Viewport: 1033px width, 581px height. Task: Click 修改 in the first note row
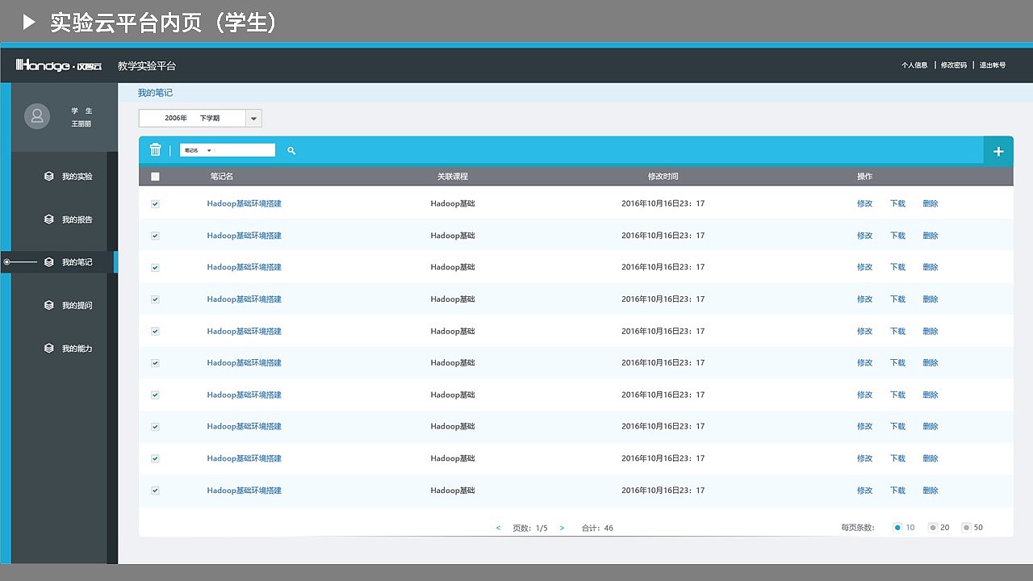(x=865, y=204)
